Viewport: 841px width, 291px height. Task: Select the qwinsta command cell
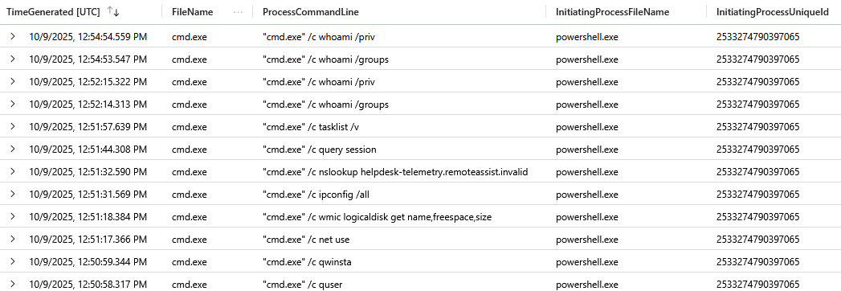(308, 262)
